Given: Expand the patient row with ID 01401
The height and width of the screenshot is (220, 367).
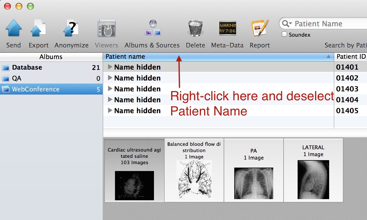Looking at the screenshot, I should [x=110, y=67].
